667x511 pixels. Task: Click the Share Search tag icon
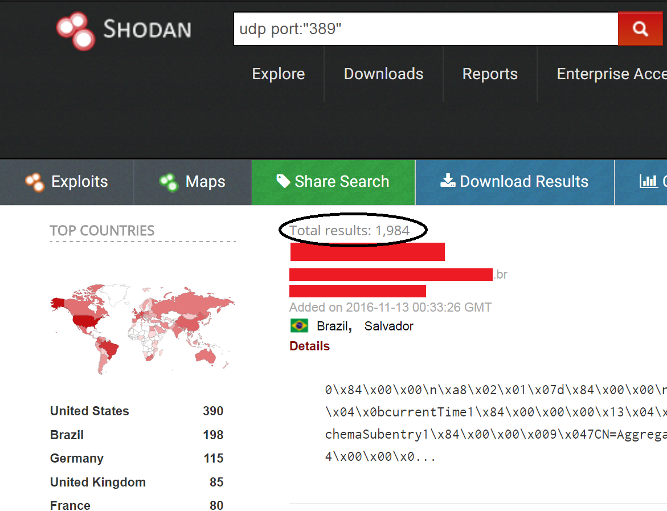click(x=283, y=181)
